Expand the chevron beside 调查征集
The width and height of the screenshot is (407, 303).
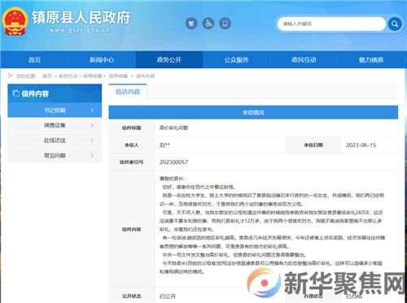[x=92, y=125]
